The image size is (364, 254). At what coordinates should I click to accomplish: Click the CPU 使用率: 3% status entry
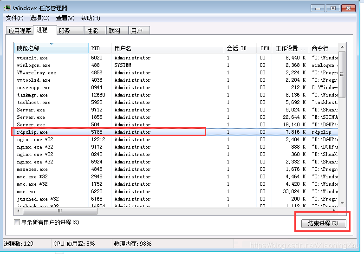click(x=74, y=243)
